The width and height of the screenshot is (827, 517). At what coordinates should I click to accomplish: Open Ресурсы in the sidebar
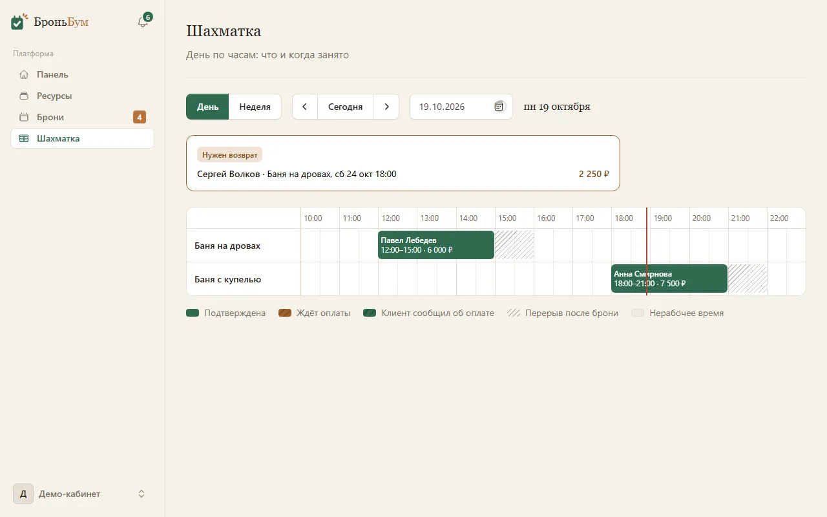pyautogui.click(x=82, y=96)
